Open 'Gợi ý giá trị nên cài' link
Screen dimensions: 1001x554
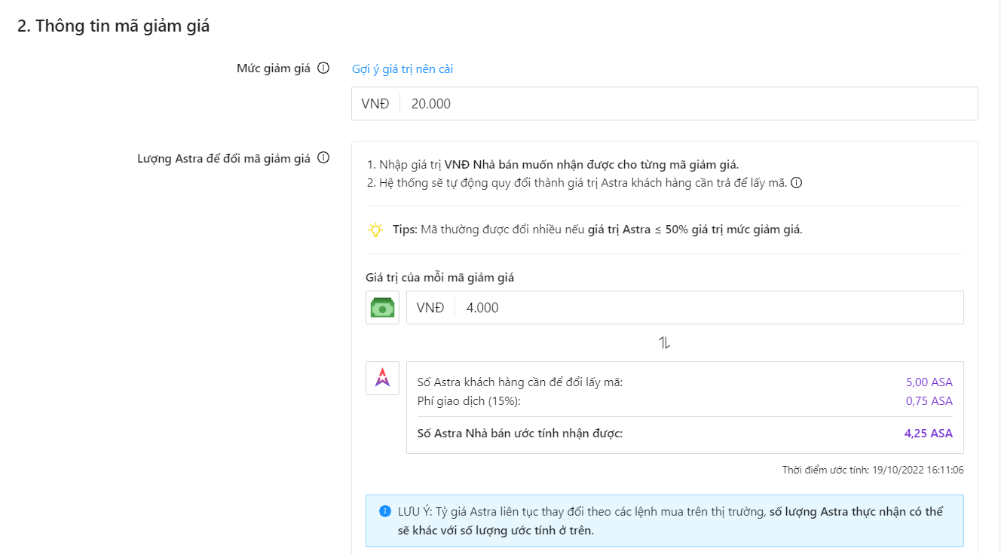(403, 69)
